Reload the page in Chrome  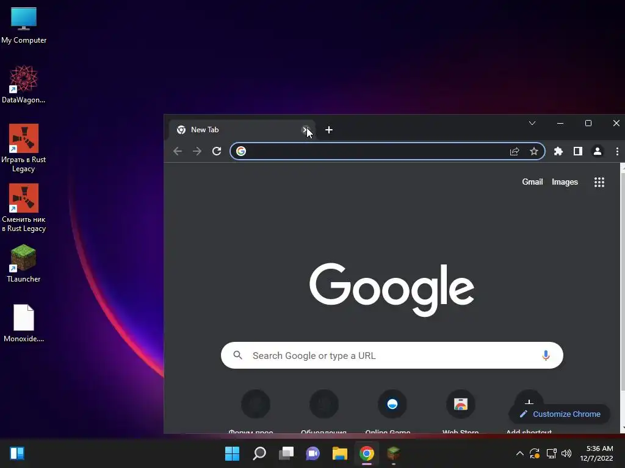(217, 151)
